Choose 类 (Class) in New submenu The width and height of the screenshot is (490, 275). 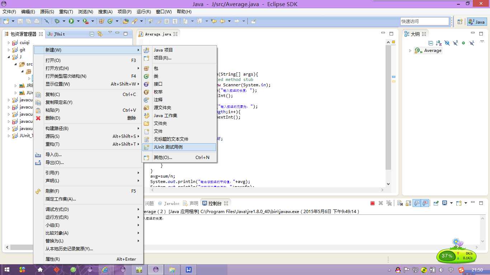[x=179, y=76]
